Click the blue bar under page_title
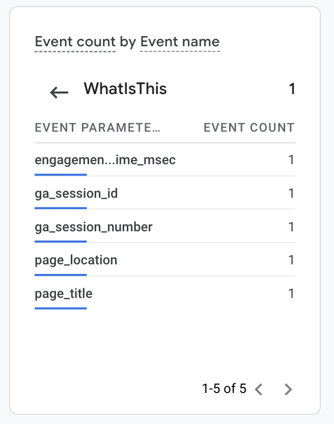The image size is (334, 424). point(61,308)
